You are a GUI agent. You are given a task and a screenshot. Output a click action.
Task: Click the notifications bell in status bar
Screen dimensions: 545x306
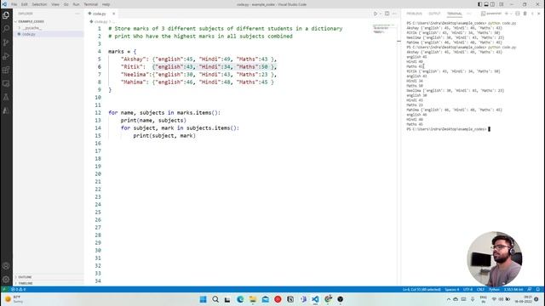[x=537, y=289]
